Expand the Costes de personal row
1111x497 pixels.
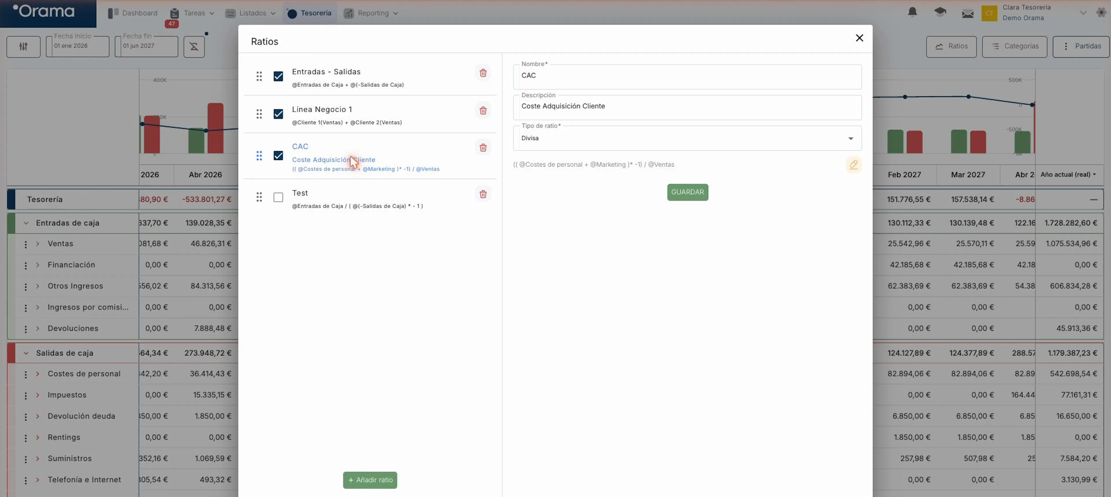pyautogui.click(x=38, y=374)
